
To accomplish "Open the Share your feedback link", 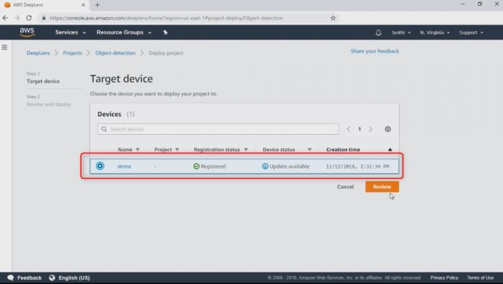I will pos(374,51).
